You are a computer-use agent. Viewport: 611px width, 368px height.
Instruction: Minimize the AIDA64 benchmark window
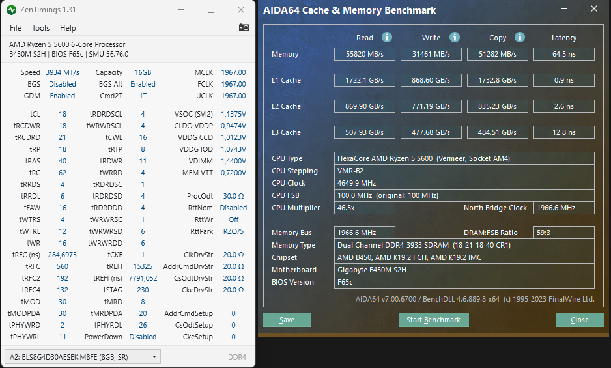[564, 9]
